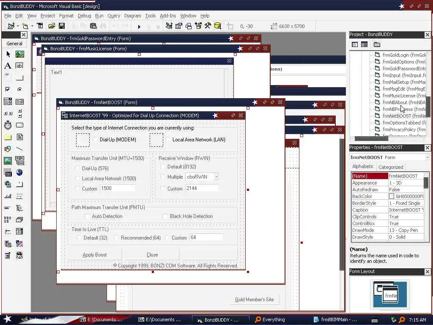Screen dimensions: 433x325
Task: Open the Form Layout Window toolbar icon
Action: pyautogui.click(x=189, y=26)
